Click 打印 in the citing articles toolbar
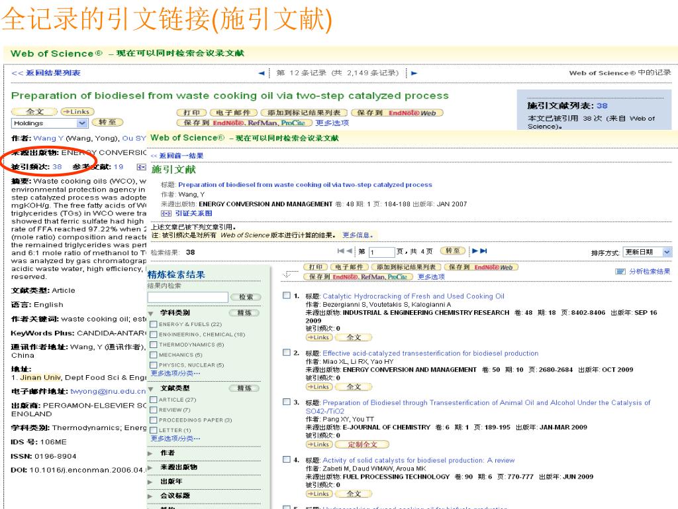The image size is (678, 509). pos(316,267)
